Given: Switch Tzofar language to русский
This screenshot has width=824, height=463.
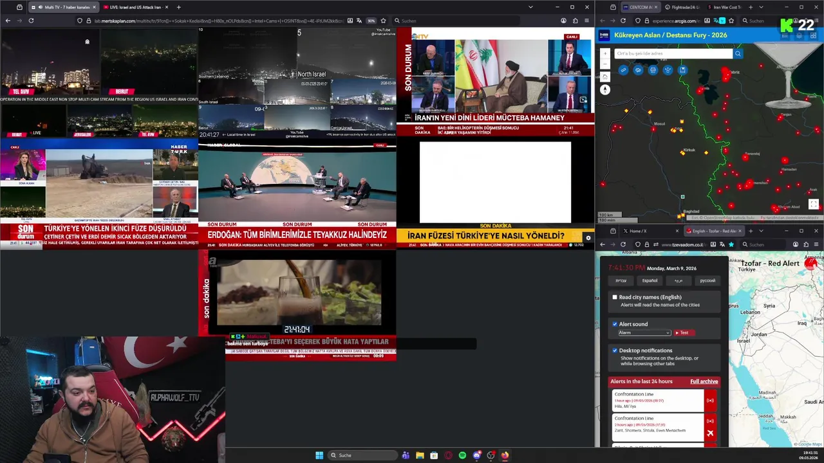Looking at the screenshot, I should point(707,280).
